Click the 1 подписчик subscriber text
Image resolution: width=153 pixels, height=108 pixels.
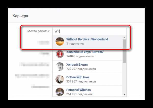pos(75,44)
